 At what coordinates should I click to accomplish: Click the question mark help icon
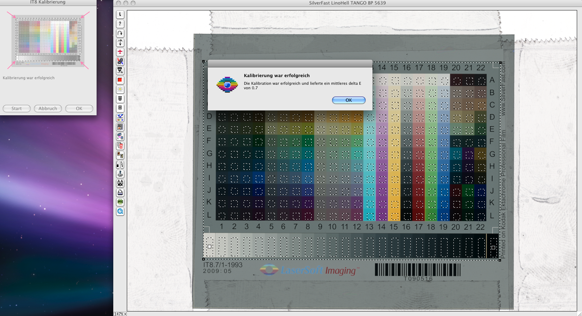coord(120,24)
